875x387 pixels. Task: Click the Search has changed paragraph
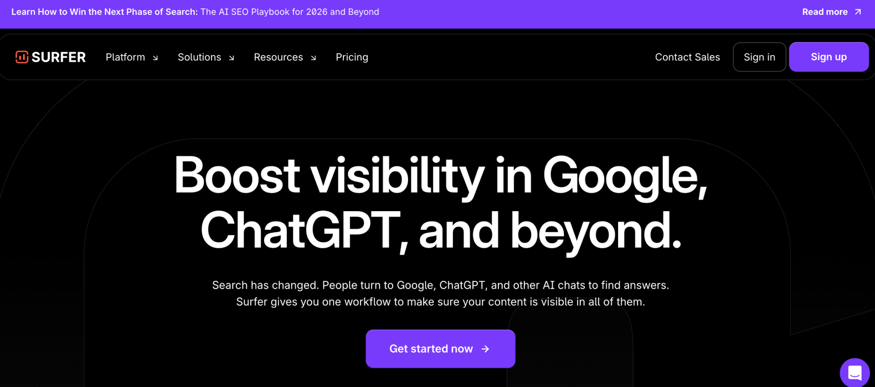coord(441,294)
